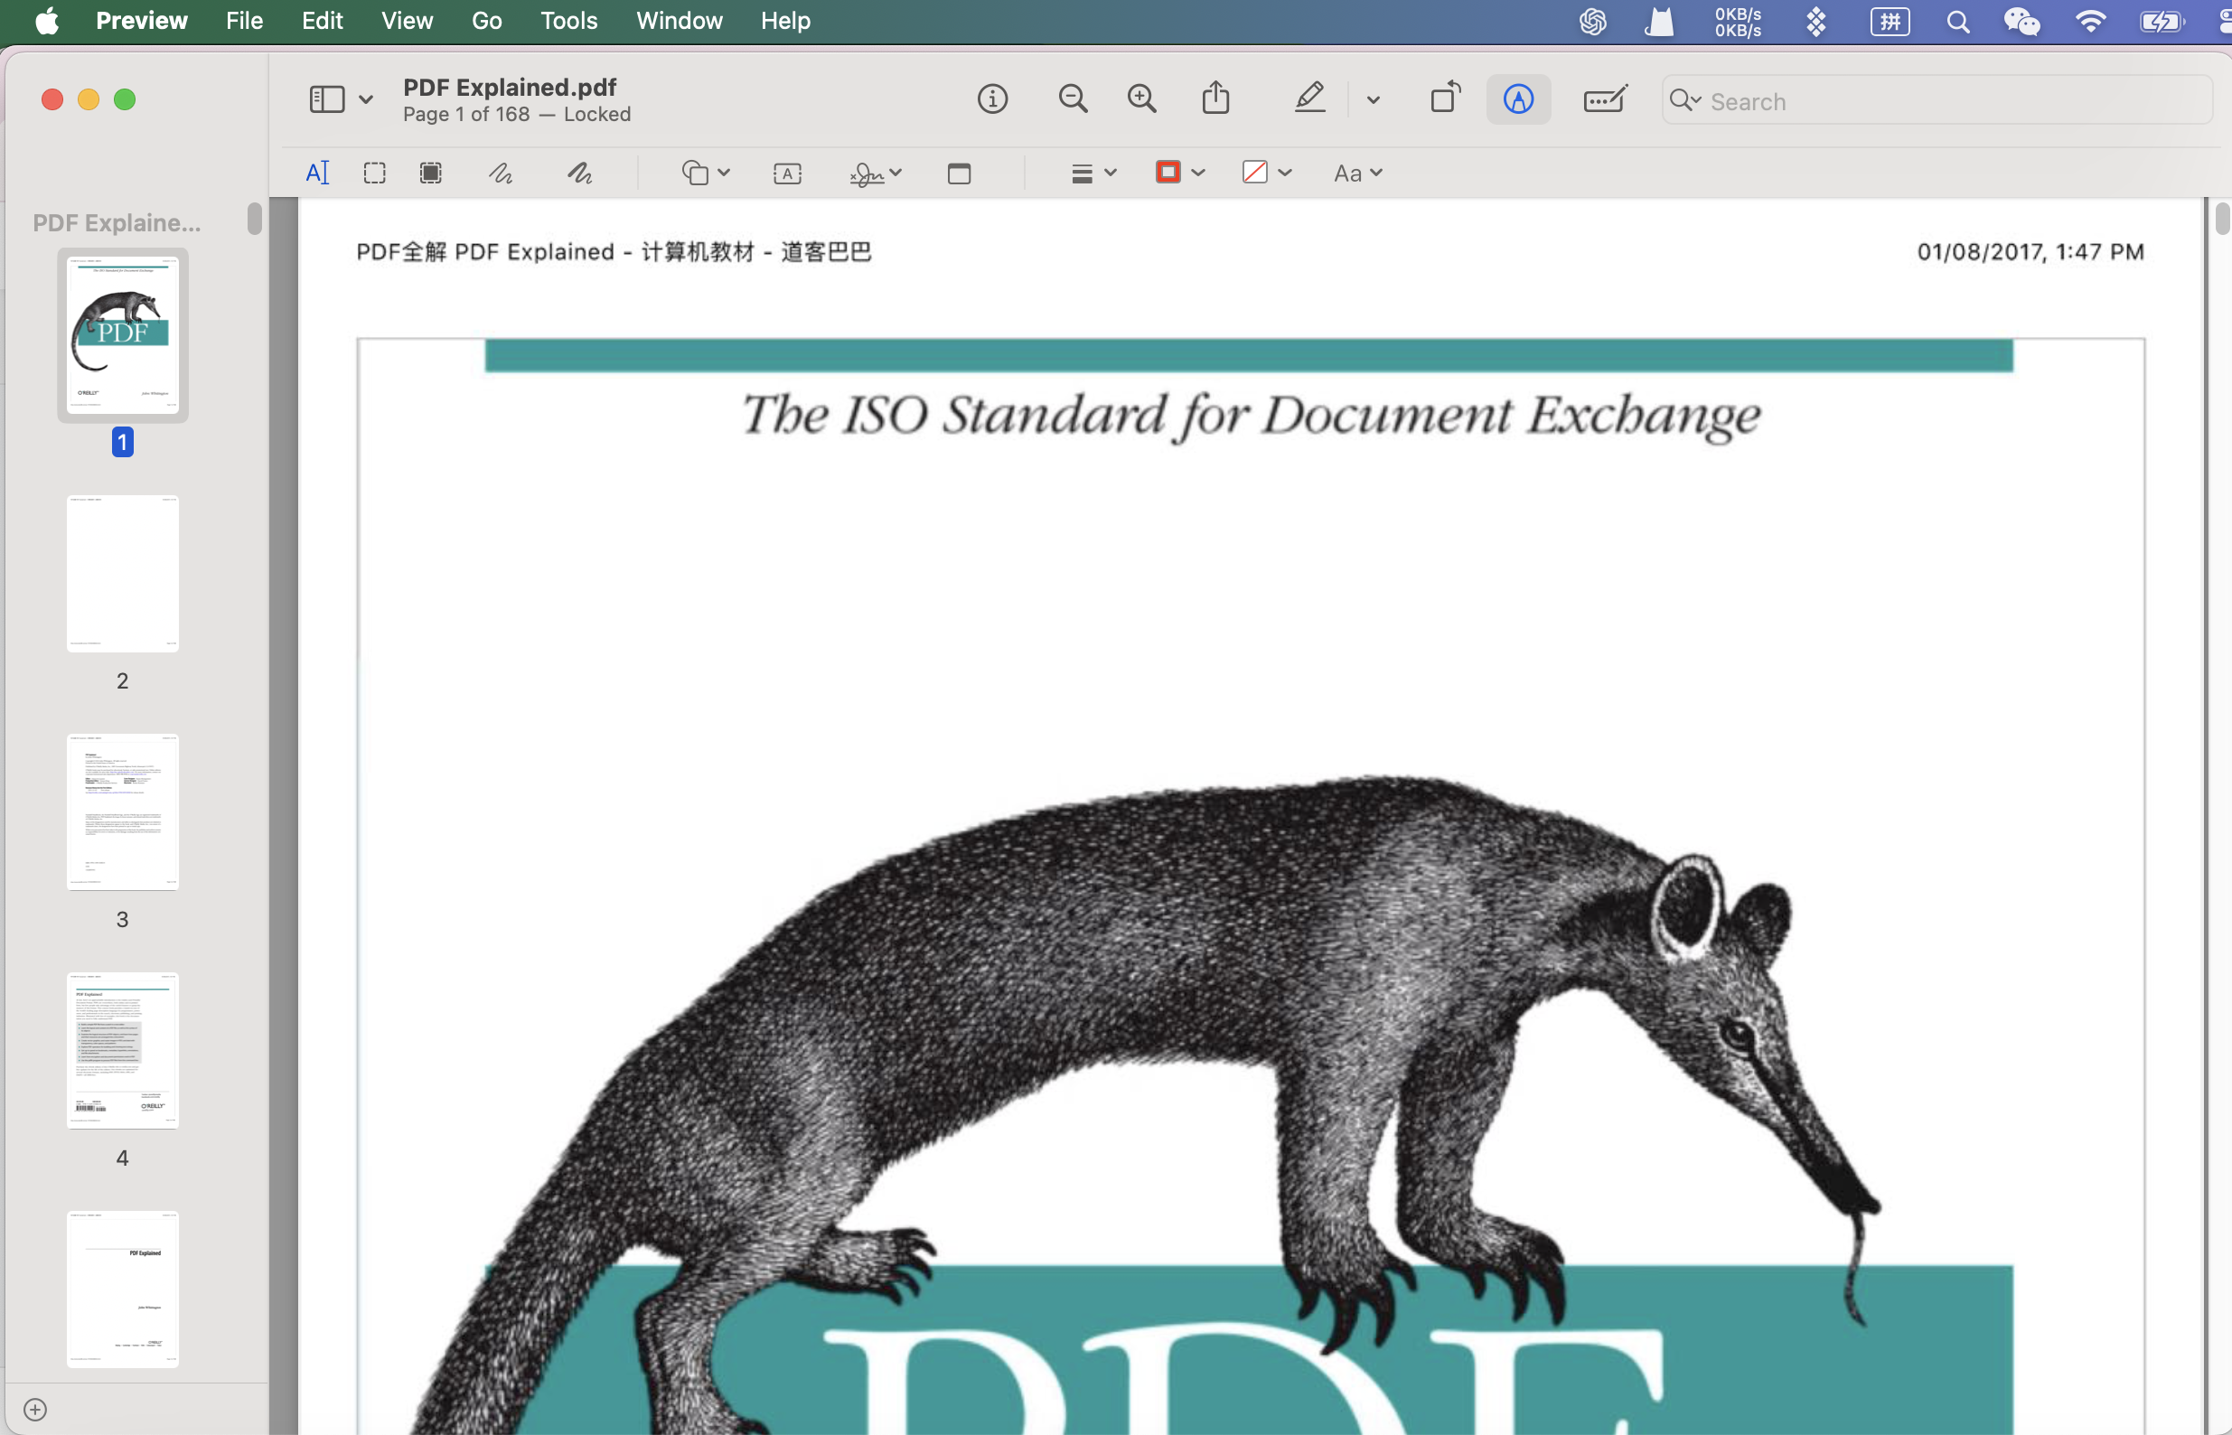Open the Shape Style line menu
Viewport: 2232px width, 1435px height.
click(x=1093, y=173)
